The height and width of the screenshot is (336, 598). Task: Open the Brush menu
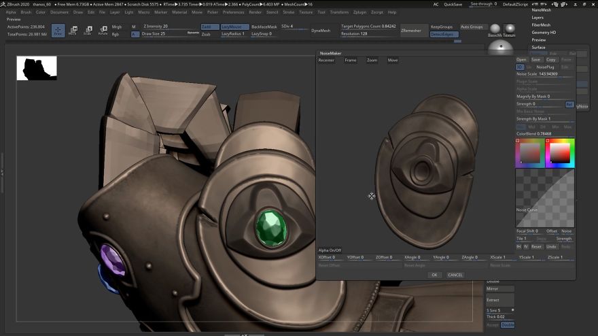point(26,12)
